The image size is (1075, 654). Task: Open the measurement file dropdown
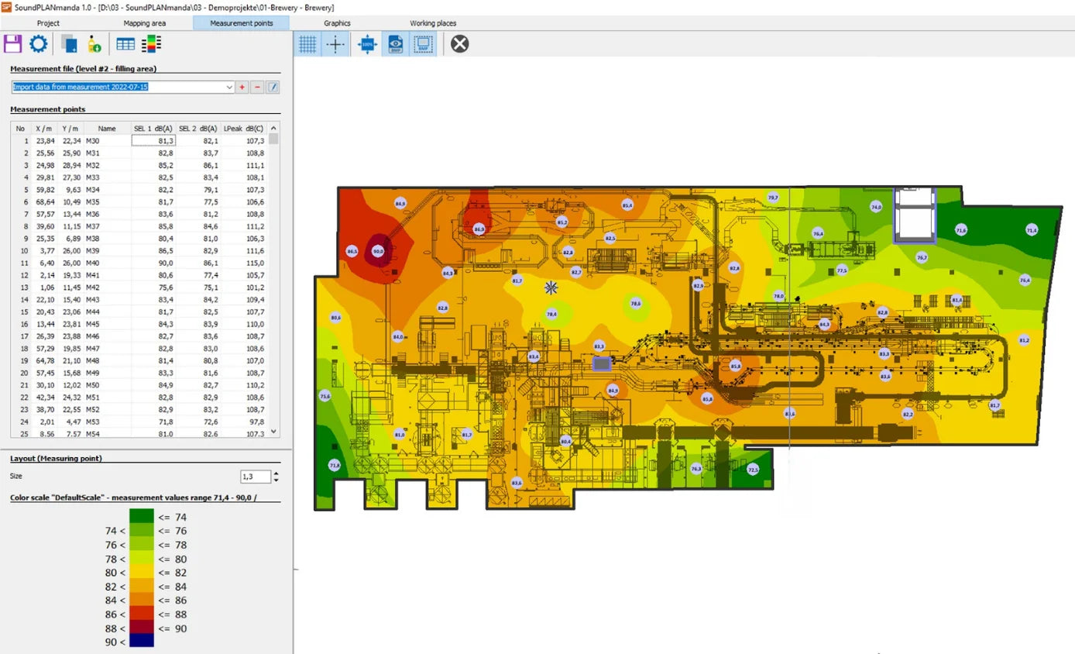229,87
